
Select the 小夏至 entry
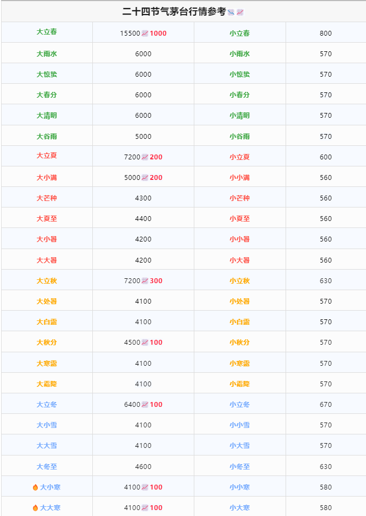click(240, 218)
